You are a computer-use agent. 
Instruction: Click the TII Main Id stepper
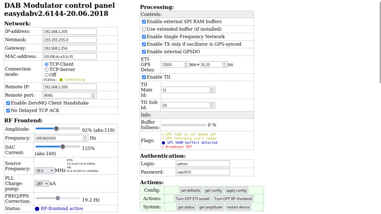click(212, 90)
